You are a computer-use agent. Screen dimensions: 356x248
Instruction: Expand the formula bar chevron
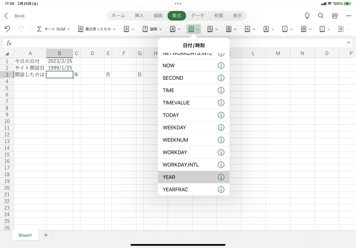[x=348, y=43]
